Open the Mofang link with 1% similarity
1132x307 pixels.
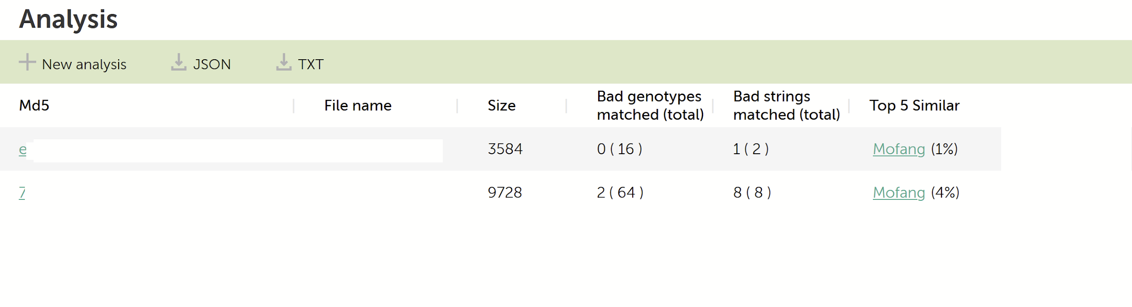point(898,149)
